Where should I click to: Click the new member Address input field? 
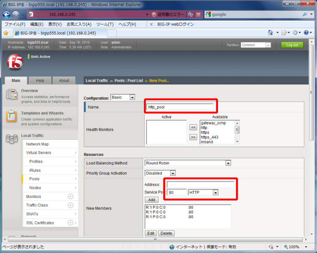200,185
